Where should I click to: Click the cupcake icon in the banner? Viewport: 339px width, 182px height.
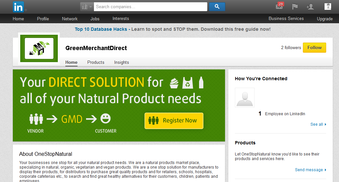(x=174, y=83)
